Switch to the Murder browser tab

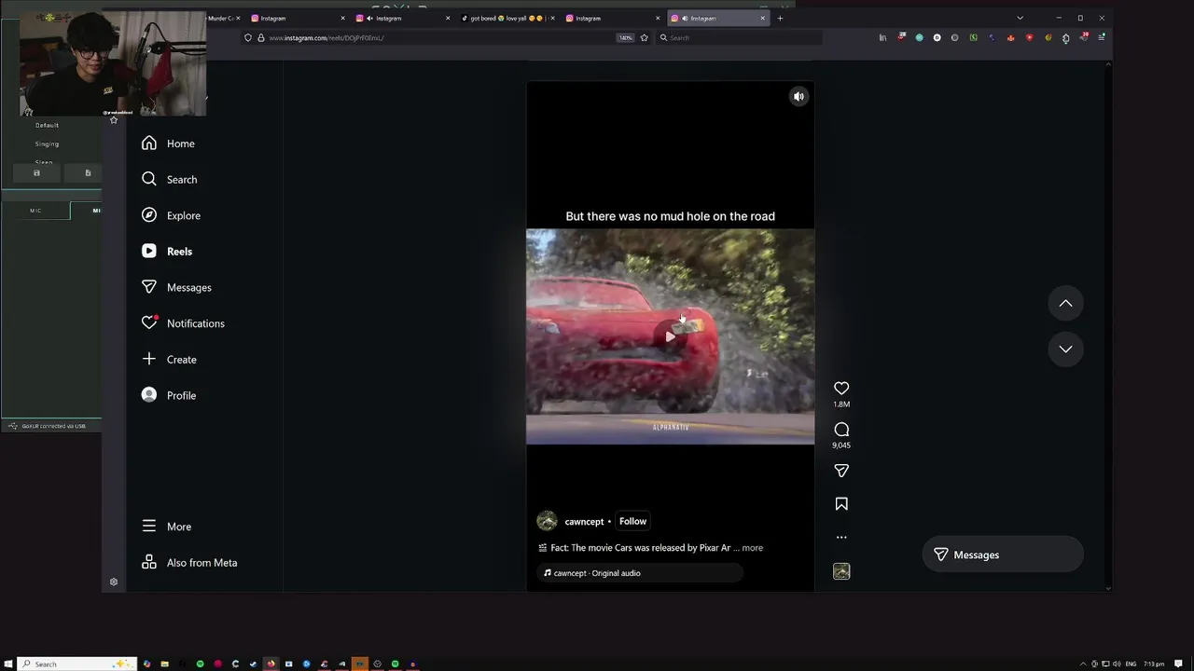click(222, 18)
